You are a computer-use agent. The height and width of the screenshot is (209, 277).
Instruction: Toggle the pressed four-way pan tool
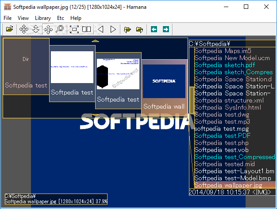[48, 29]
